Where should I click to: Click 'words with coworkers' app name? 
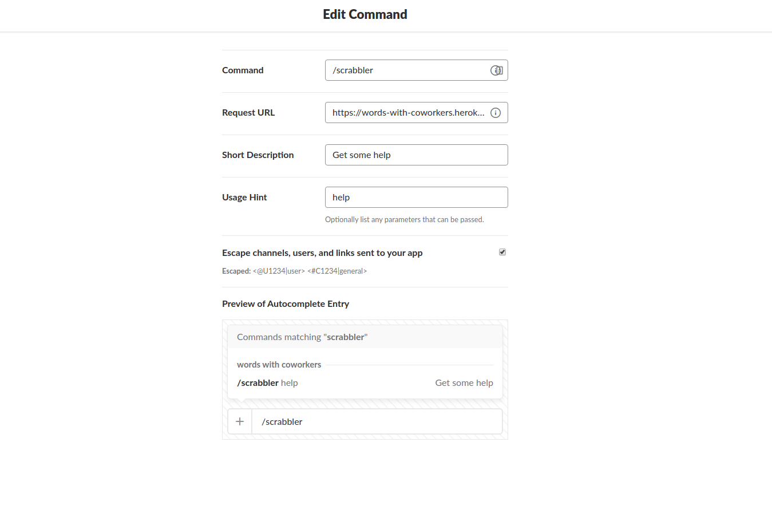279,365
